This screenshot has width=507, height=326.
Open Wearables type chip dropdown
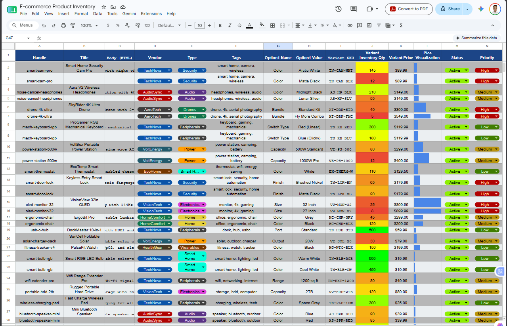pyautogui.click(x=203, y=247)
